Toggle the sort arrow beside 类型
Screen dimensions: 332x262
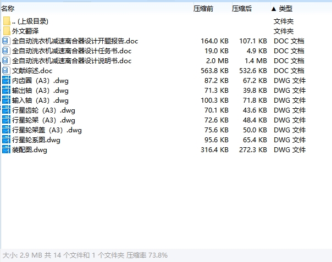pos(274,9)
